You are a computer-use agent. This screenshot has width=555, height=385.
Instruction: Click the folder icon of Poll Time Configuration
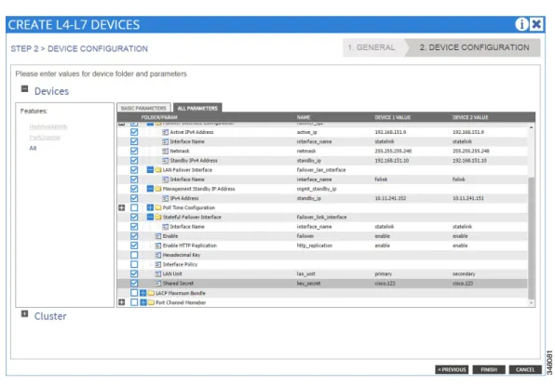[x=158, y=208]
